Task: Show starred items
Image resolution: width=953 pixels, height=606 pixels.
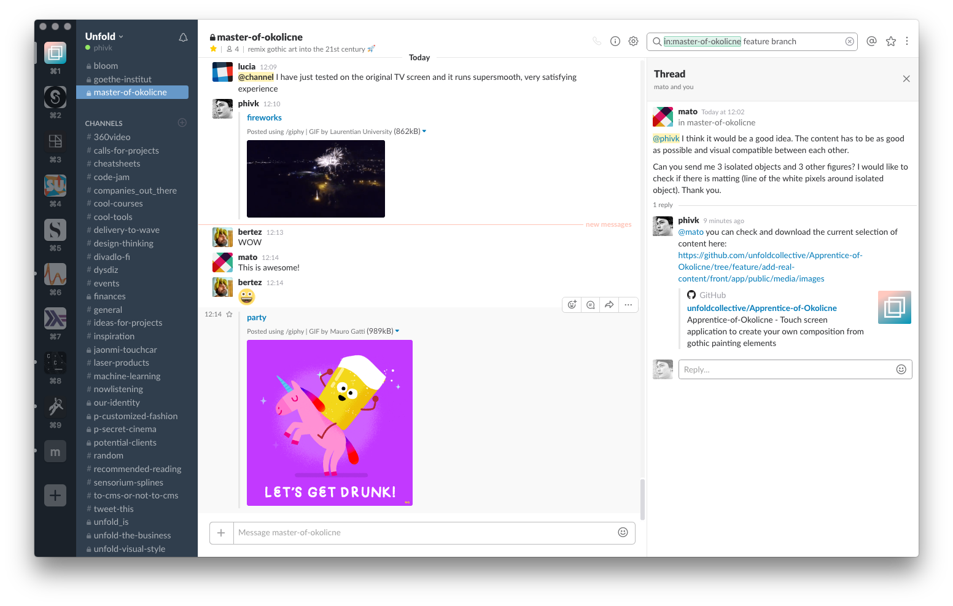Action: click(891, 41)
